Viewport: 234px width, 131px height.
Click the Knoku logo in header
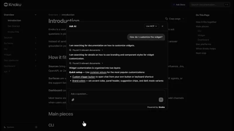pos(13,5)
